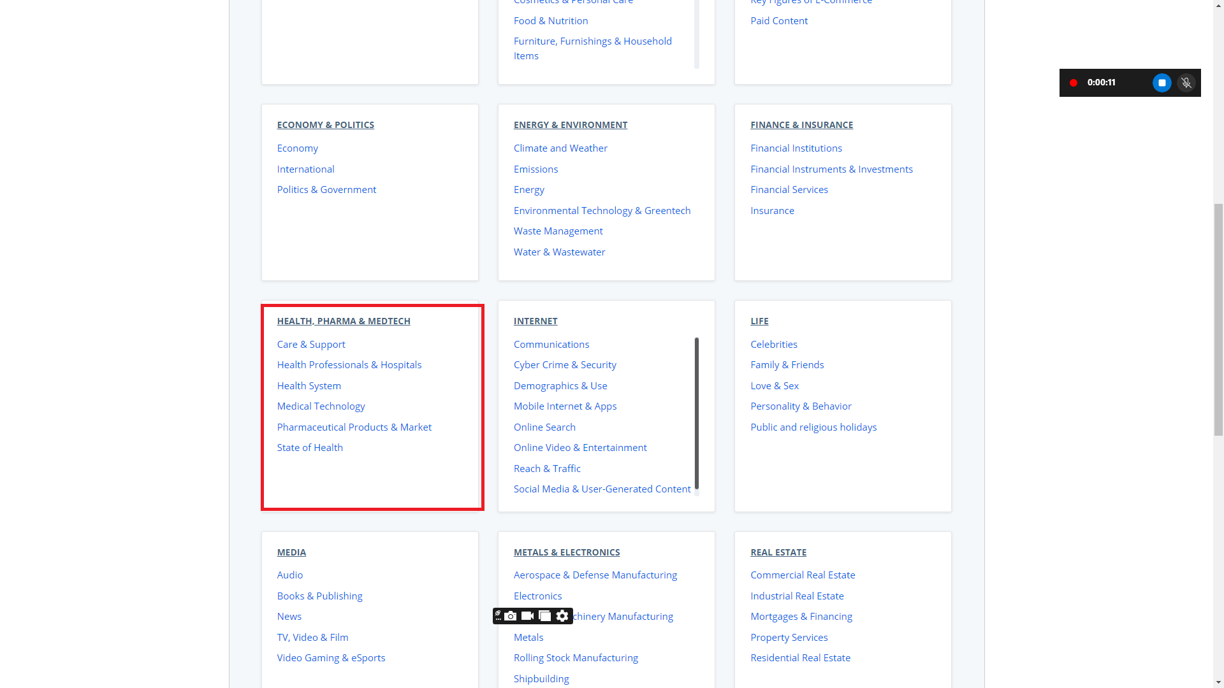The height and width of the screenshot is (688, 1224).
Task: Open the Politics & Government link
Action: coord(326,189)
